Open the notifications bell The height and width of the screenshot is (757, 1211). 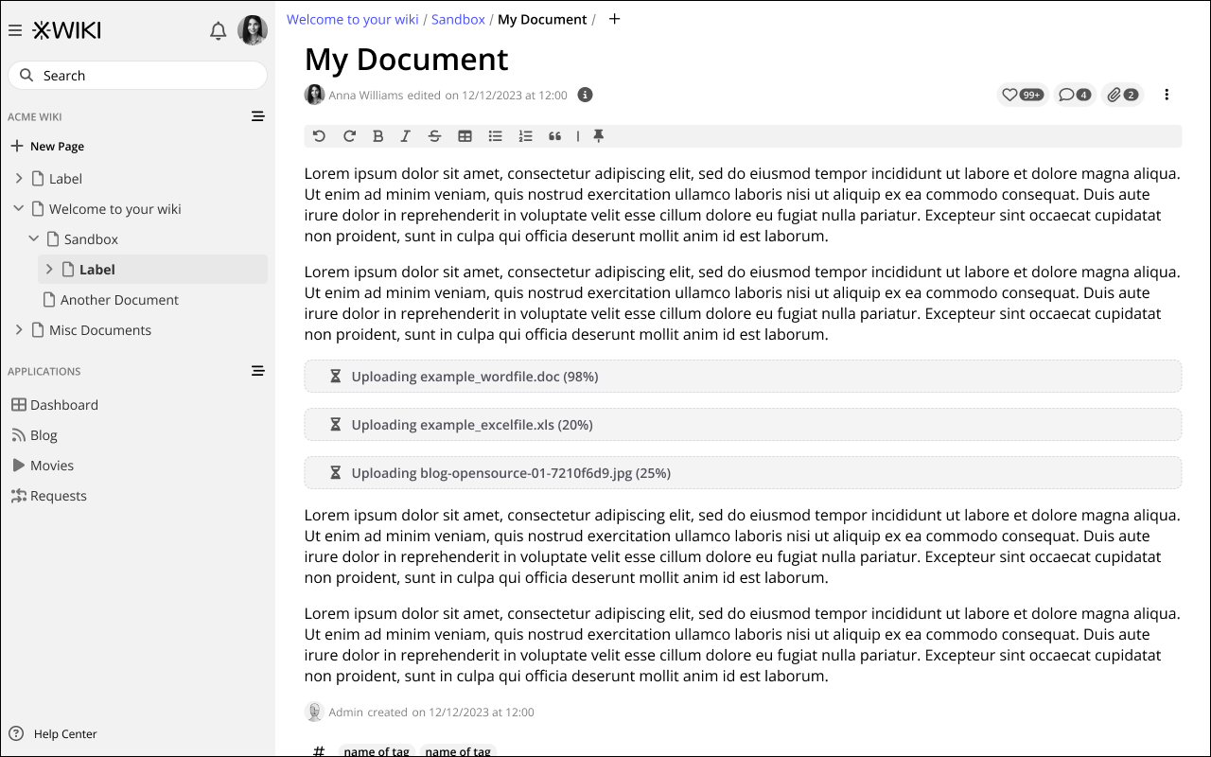pos(218,31)
